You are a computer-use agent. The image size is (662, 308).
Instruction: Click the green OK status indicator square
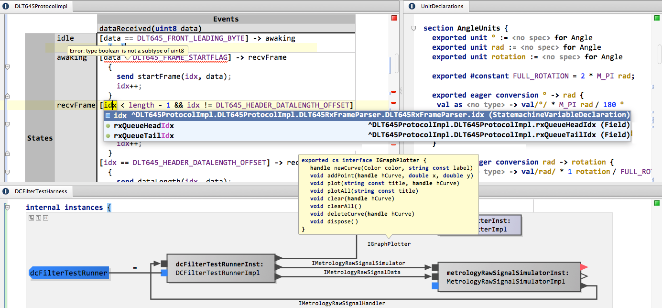(x=657, y=18)
